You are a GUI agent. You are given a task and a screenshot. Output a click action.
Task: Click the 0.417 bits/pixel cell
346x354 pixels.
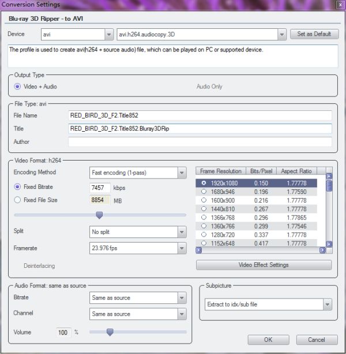pyautogui.click(x=261, y=243)
